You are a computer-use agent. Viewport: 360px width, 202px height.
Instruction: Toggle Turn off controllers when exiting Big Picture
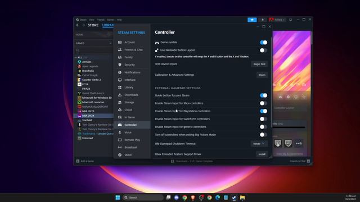point(263,135)
